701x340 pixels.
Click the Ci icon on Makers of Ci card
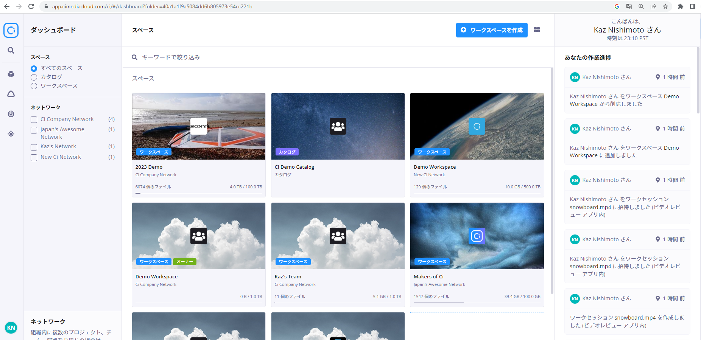point(477,236)
